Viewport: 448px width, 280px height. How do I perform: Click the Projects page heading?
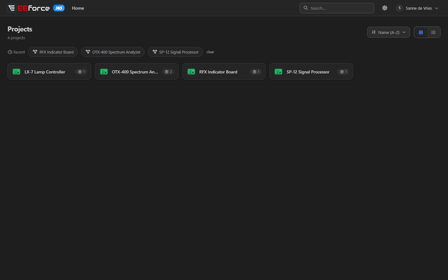[x=20, y=29]
